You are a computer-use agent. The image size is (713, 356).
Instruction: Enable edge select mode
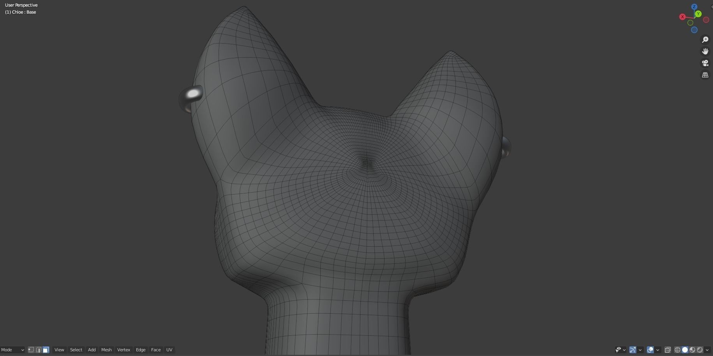(x=39, y=350)
